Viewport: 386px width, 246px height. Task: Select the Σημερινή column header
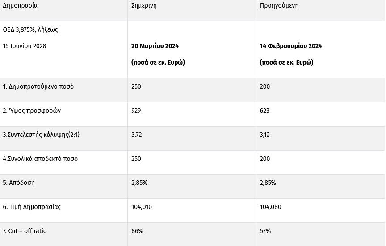[x=144, y=5]
